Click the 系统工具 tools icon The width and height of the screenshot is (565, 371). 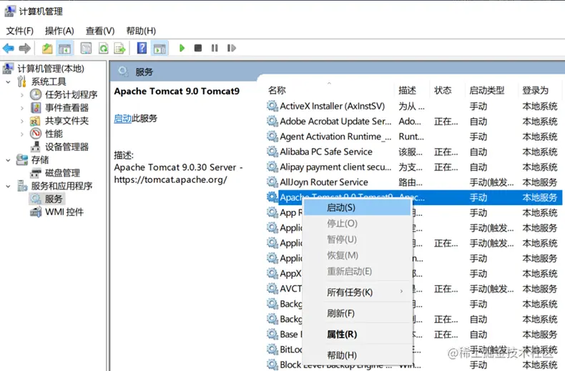[x=22, y=81]
